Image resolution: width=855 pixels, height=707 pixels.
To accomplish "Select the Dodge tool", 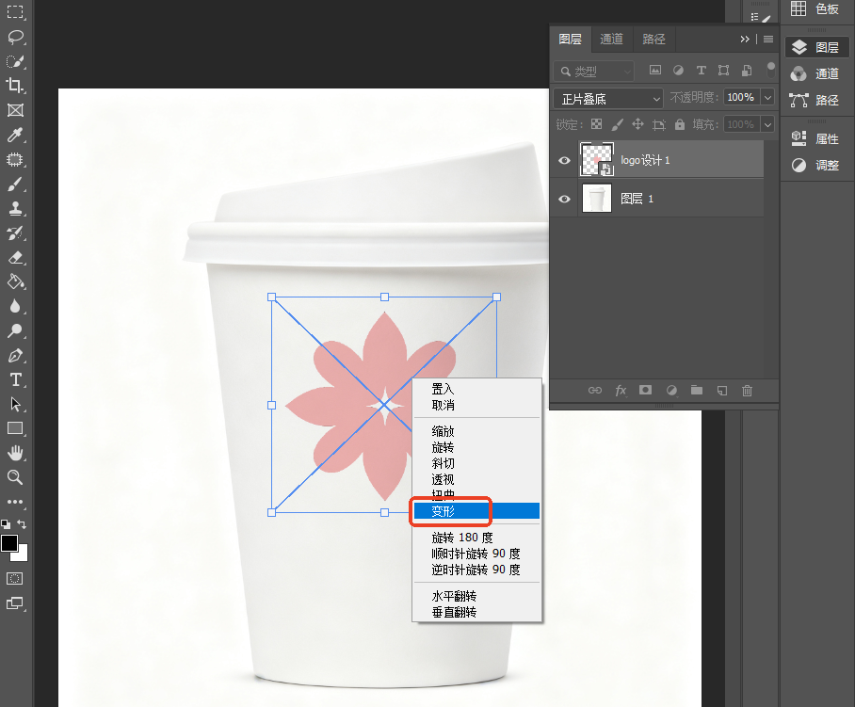I will pyautogui.click(x=15, y=330).
